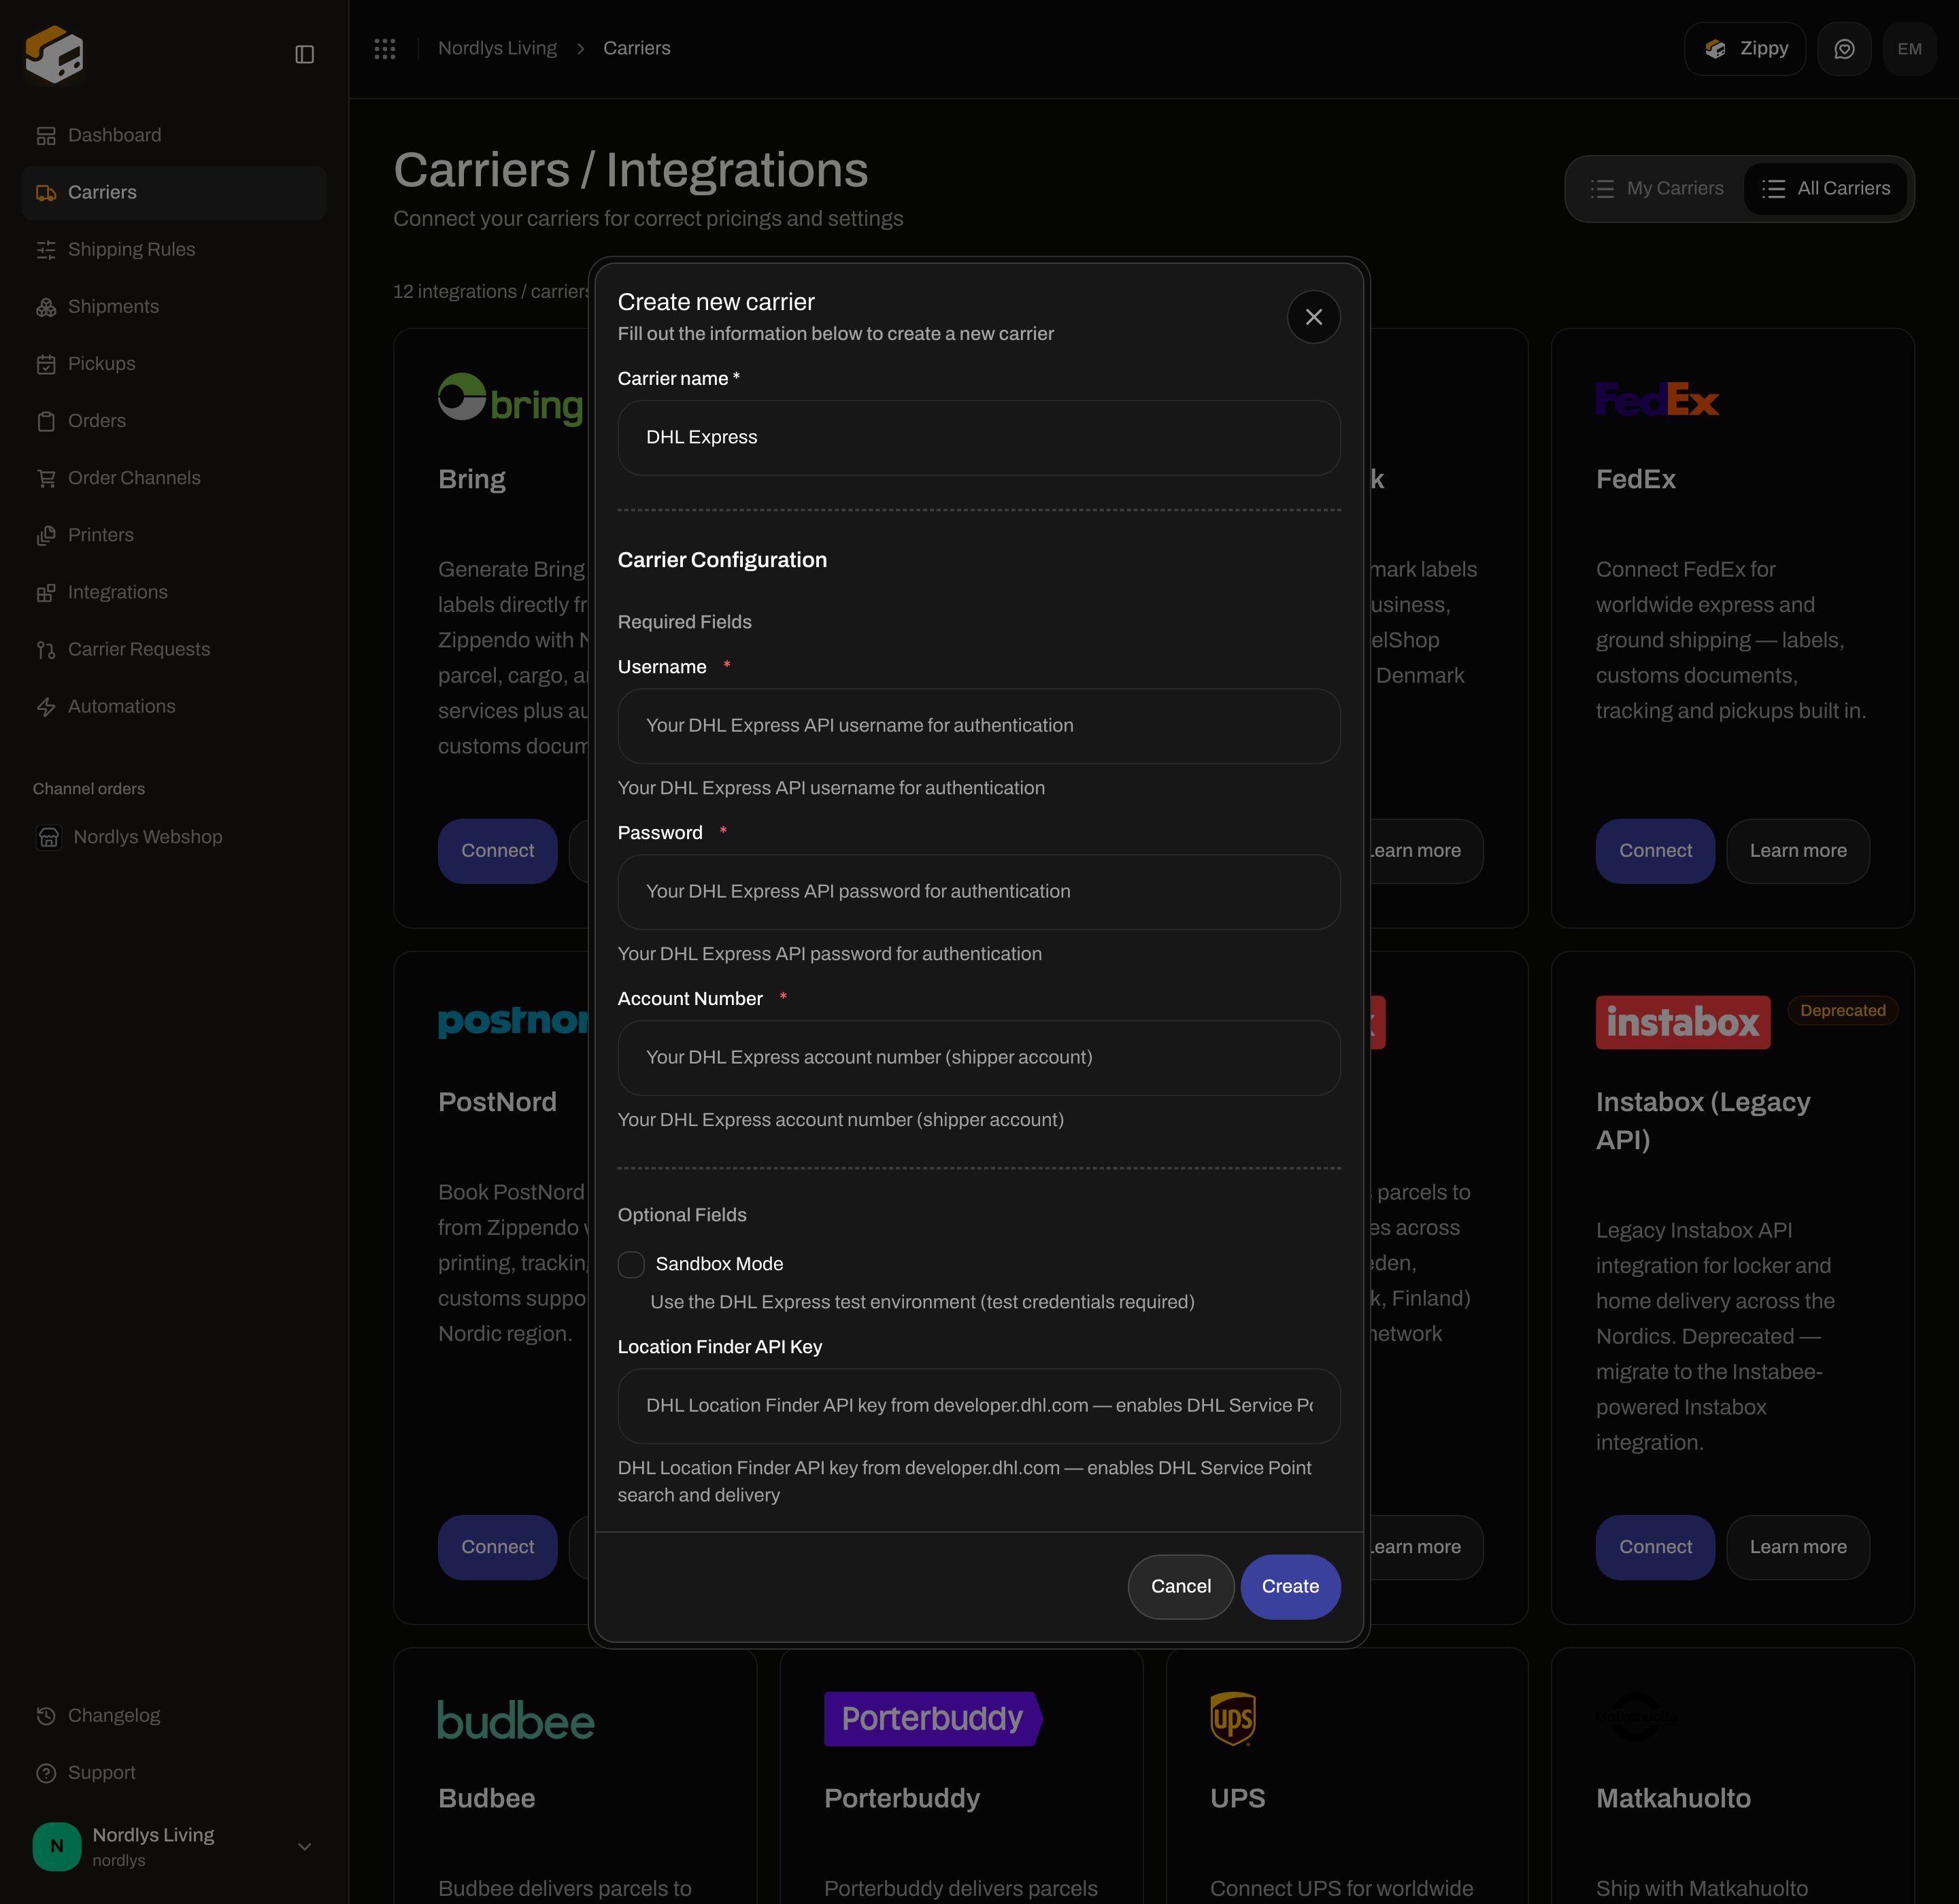
Task: Focus the Username input field
Action: (979, 726)
